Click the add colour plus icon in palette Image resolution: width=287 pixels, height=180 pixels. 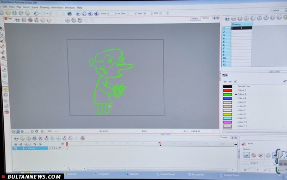click(x=225, y=82)
